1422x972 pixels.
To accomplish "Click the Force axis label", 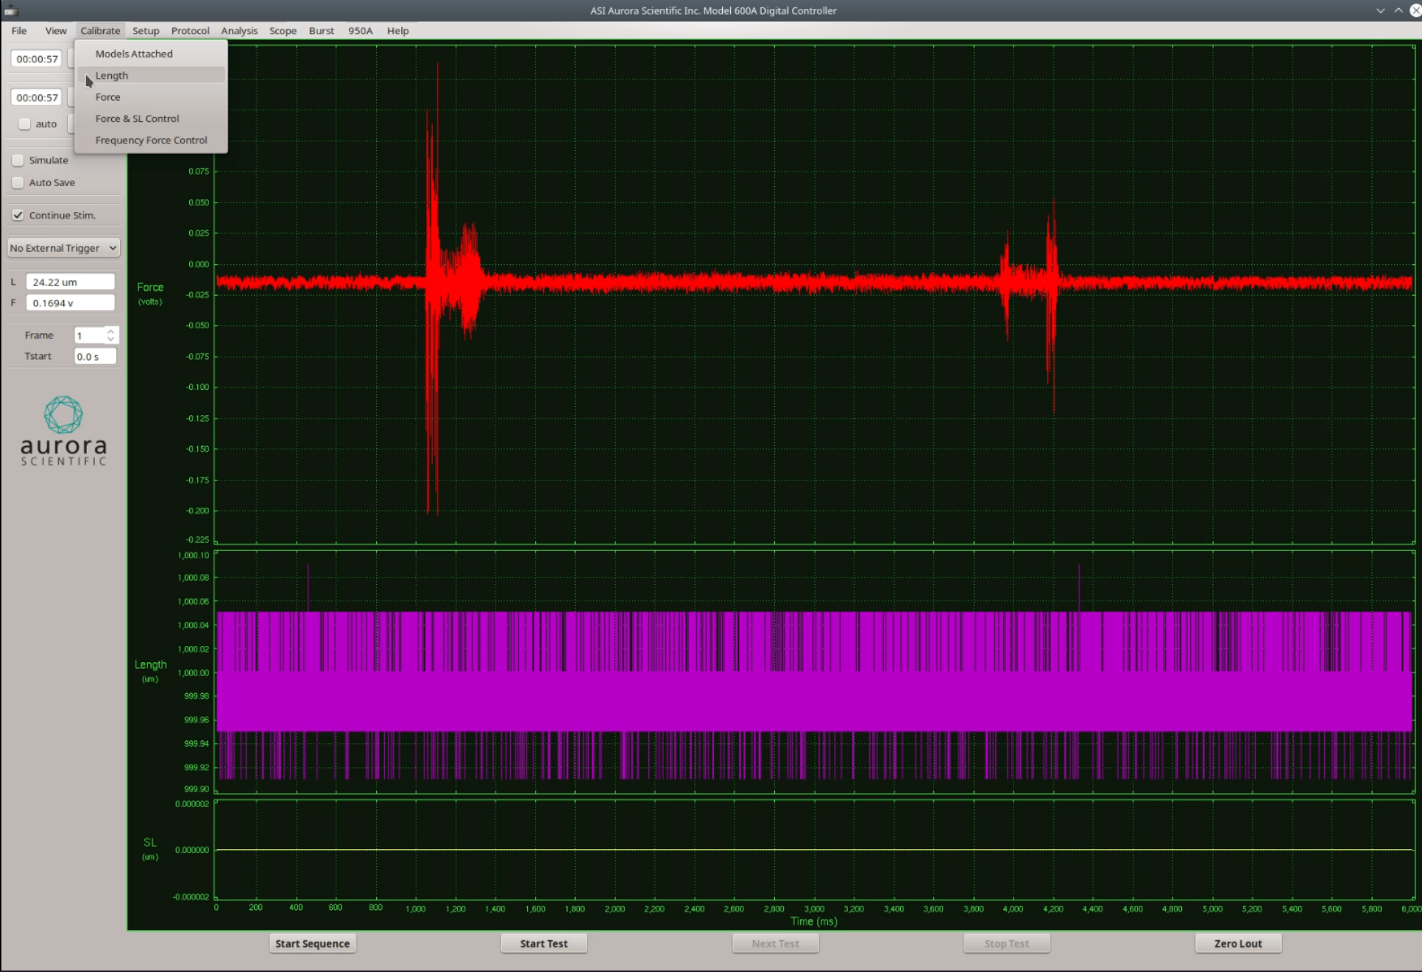I will click(x=150, y=288).
